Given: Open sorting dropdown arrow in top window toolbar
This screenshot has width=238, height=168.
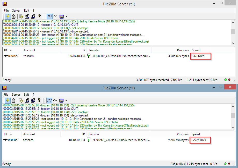Looking at the screenshot, I should pos(66,16).
